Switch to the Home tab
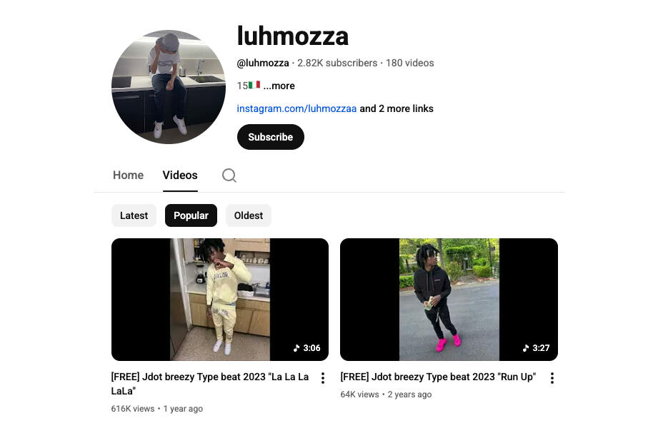The image size is (658, 438). pyautogui.click(x=128, y=175)
